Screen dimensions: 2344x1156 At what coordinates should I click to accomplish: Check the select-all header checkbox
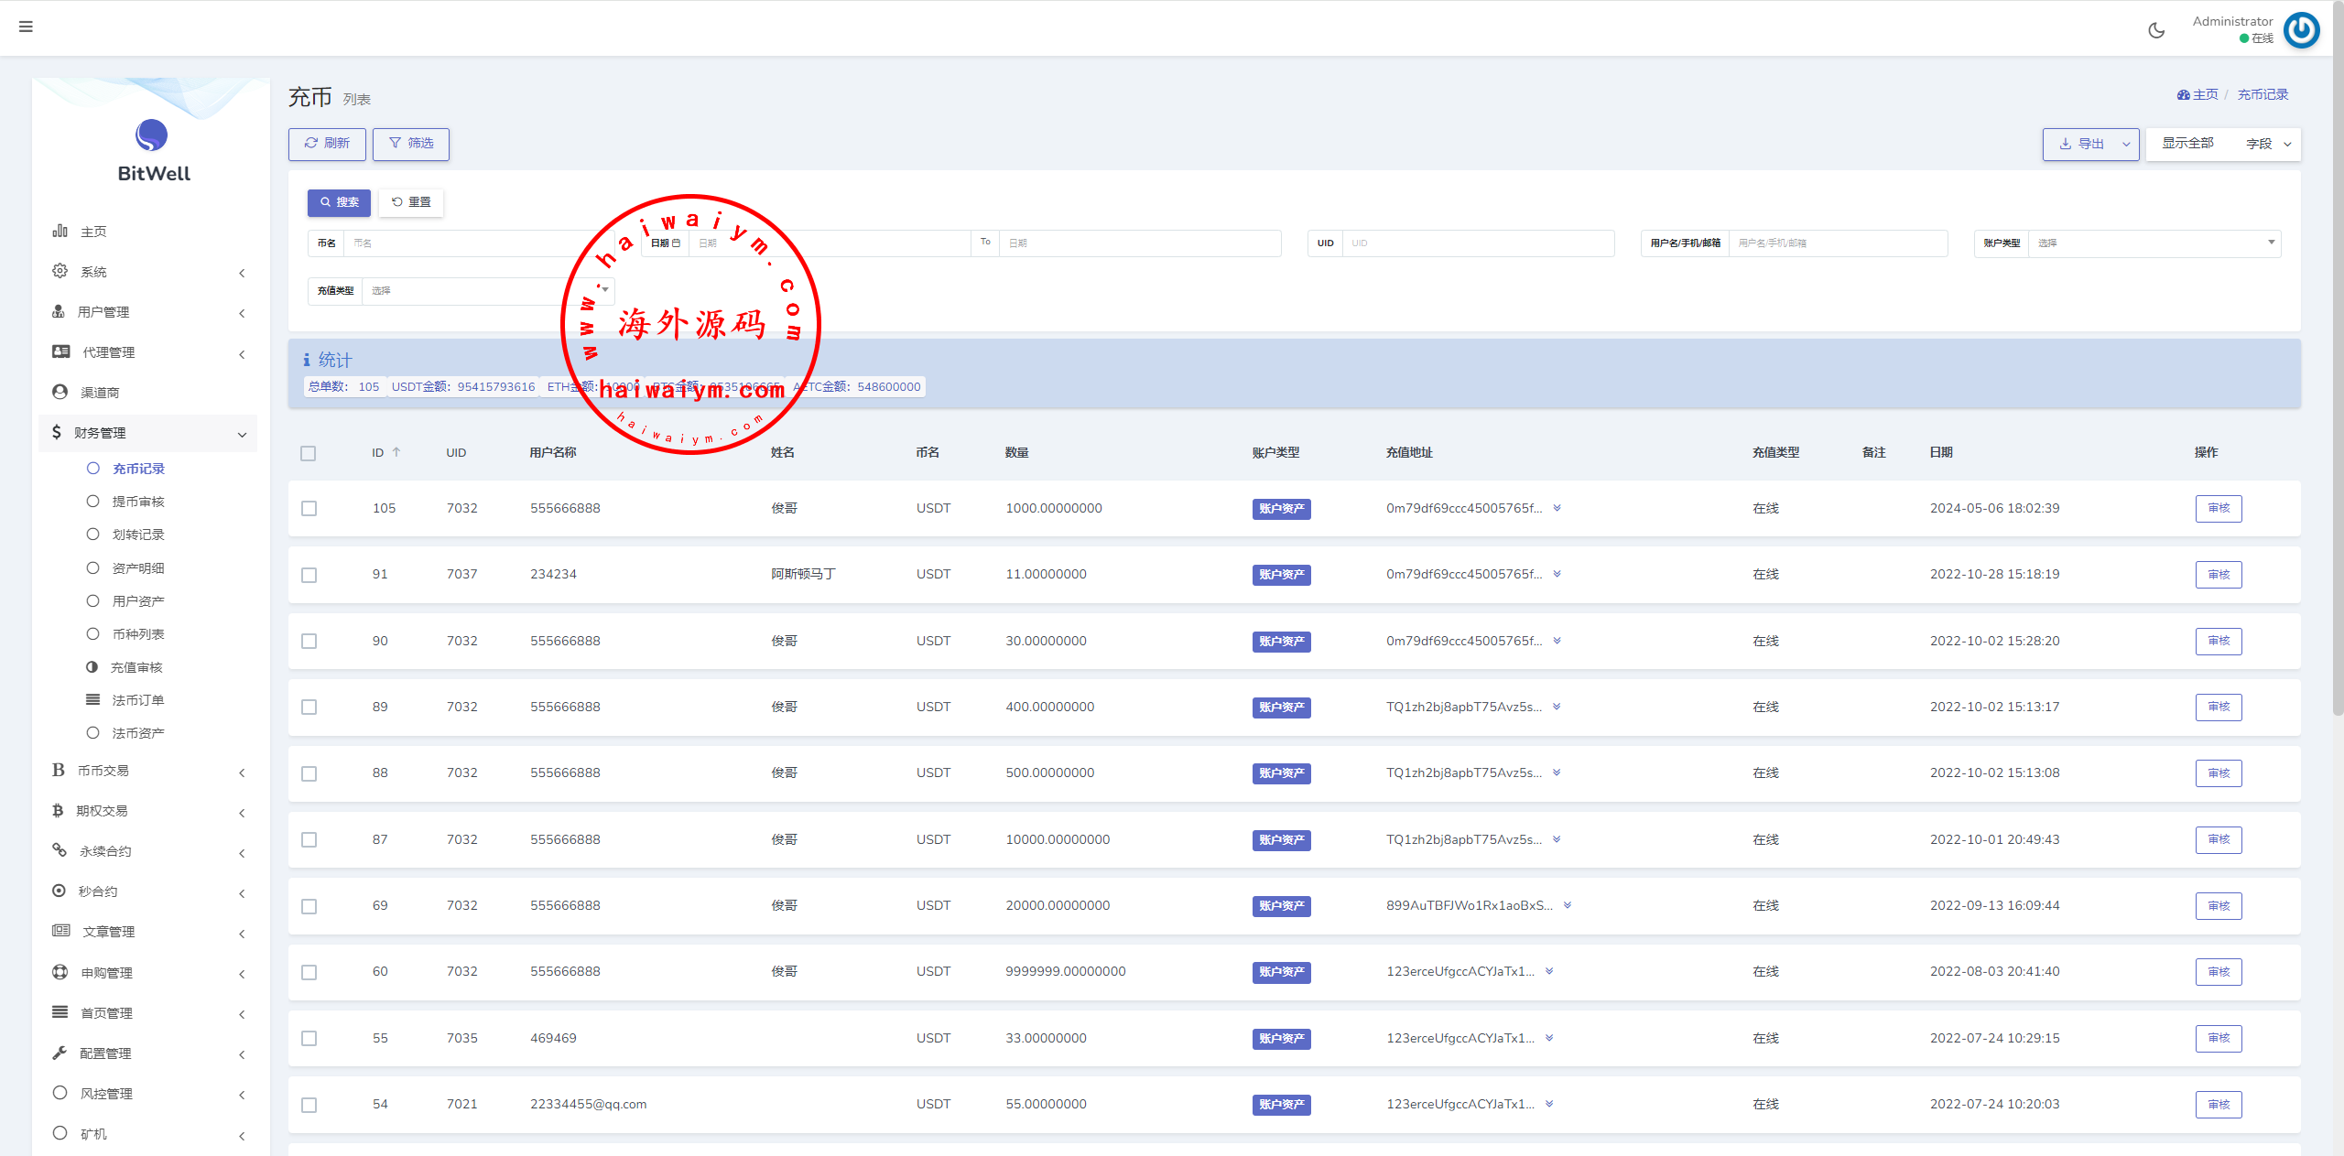click(309, 453)
